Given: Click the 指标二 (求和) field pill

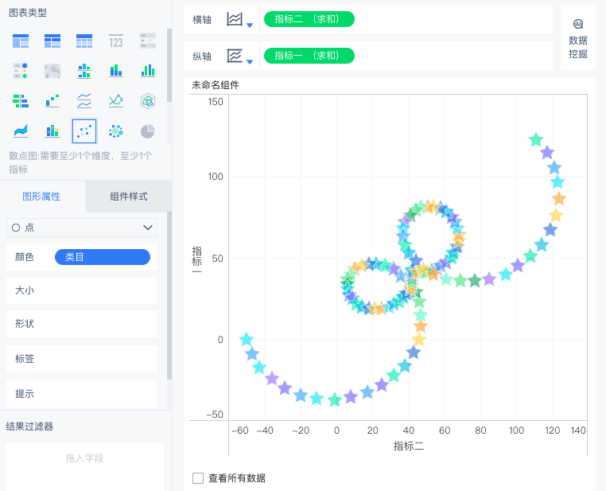Looking at the screenshot, I should 309,19.
